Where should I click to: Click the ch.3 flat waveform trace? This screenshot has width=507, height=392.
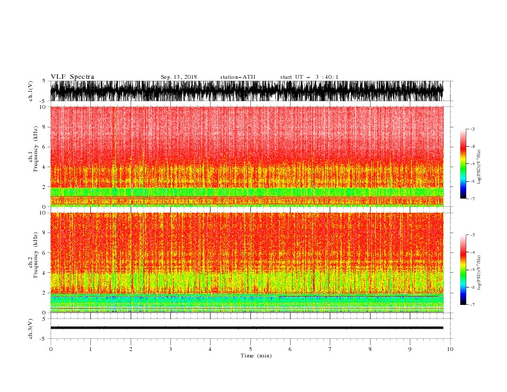coord(246,328)
